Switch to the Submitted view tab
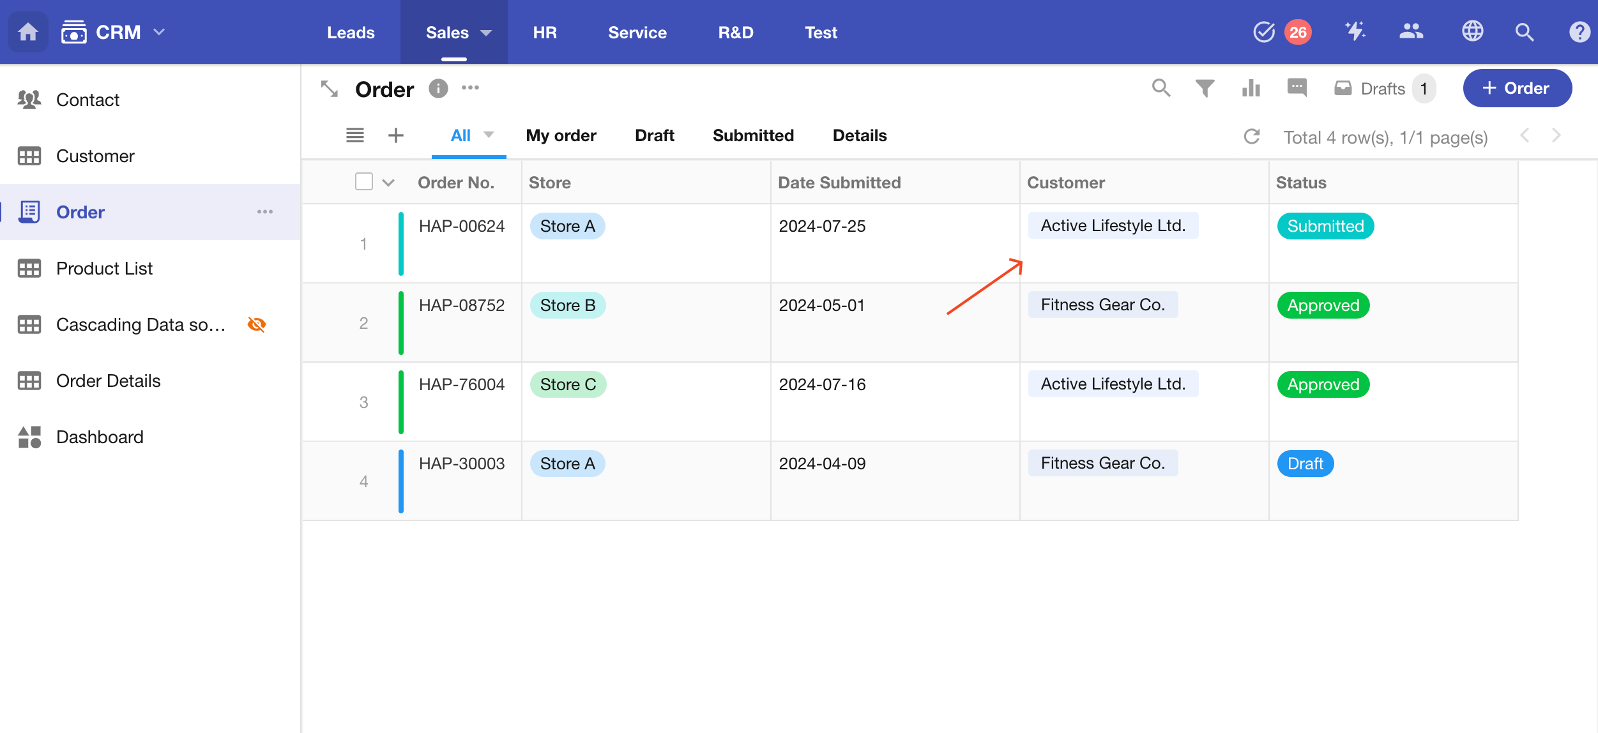Viewport: 1598px width, 733px height. [753, 135]
